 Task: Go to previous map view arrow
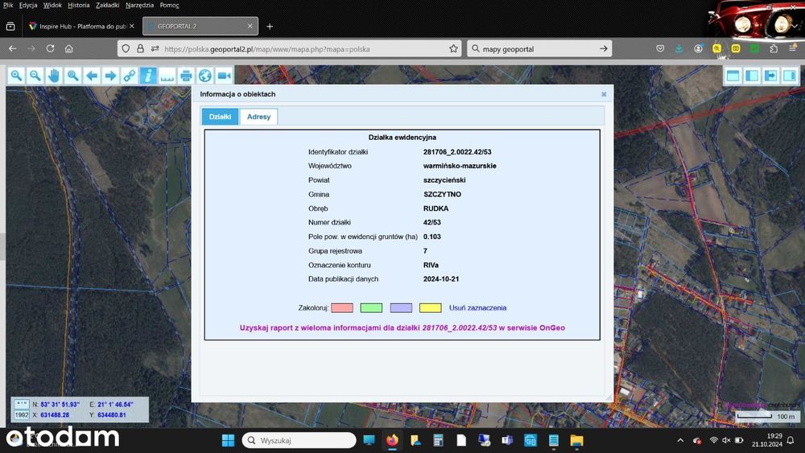point(92,76)
